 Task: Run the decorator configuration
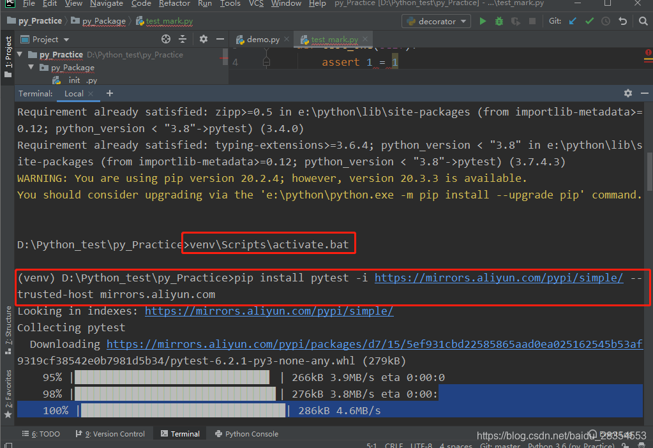[483, 21]
